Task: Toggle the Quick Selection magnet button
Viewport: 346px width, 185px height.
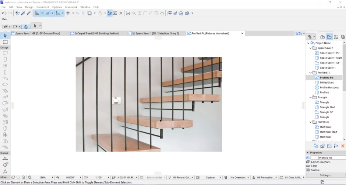Action: click(x=26, y=27)
